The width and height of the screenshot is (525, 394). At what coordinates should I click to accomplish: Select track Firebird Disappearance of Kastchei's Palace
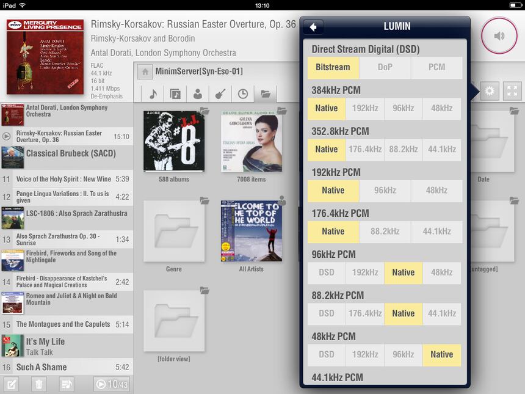67,282
